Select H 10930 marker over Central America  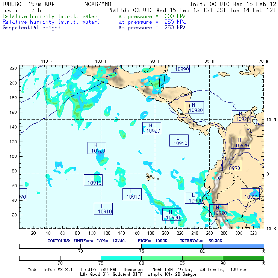coord(194,107)
